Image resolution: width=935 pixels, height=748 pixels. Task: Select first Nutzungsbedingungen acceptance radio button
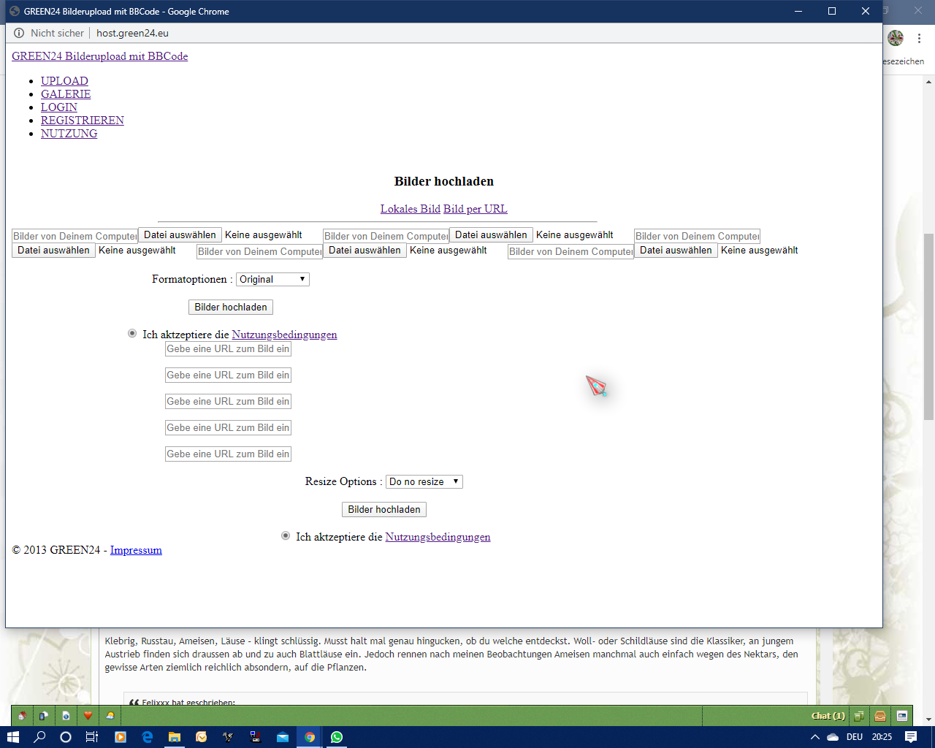pyautogui.click(x=132, y=334)
